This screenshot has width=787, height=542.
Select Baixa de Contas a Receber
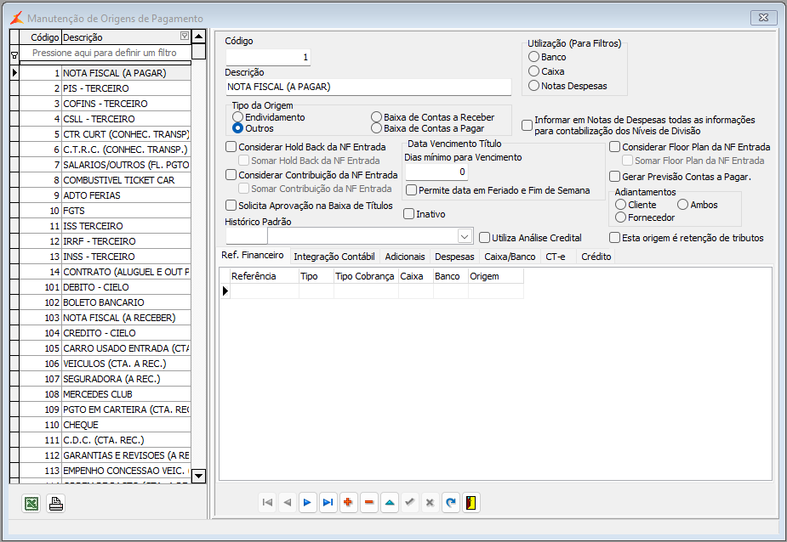coord(376,117)
